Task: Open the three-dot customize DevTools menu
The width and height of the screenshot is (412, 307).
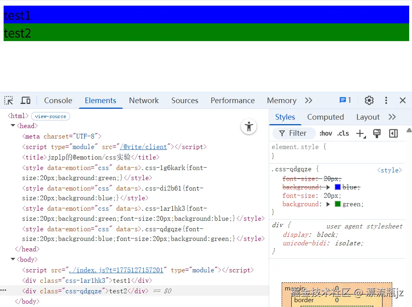Action: pyautogui.click(x=386, y=100)
